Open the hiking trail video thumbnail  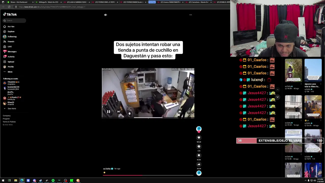(294, 70)
